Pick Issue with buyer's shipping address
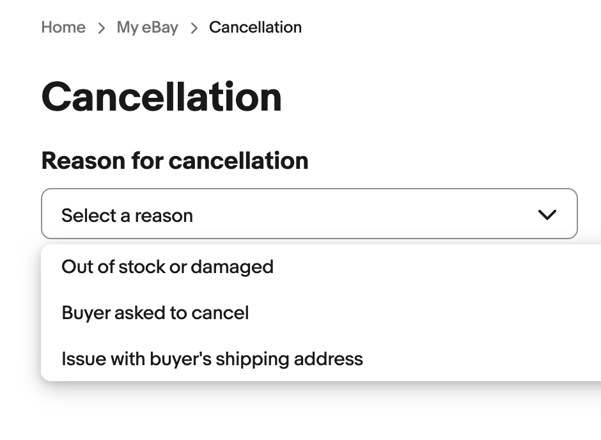This screenshot has height=440, width=601. tap(212, 359)
